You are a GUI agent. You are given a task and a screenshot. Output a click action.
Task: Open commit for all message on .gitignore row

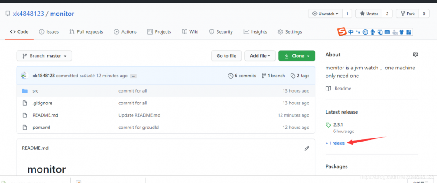point(133,103)
